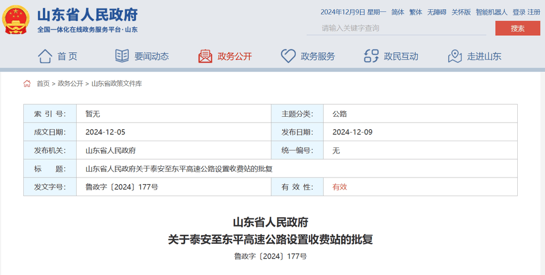The image size is (545, 275).
Task: Click the home house icon in navigation
Action: 45,56
